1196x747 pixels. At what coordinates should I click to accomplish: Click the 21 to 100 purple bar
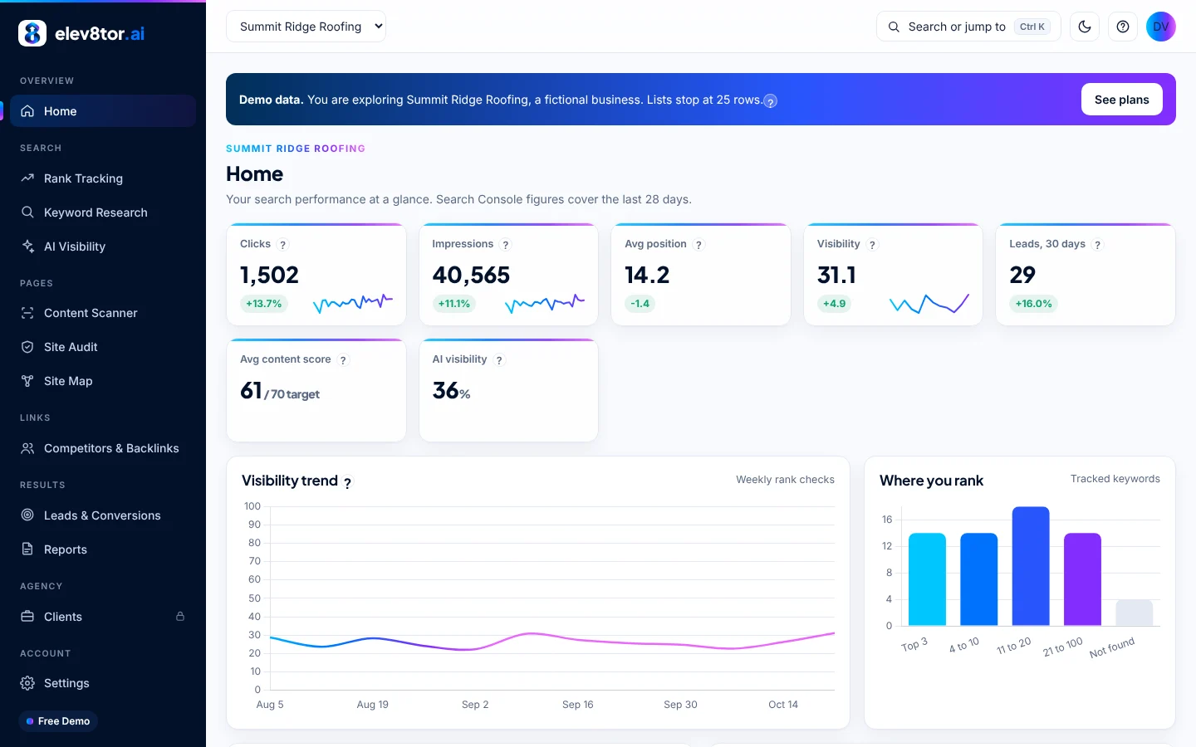point(1082,579)
